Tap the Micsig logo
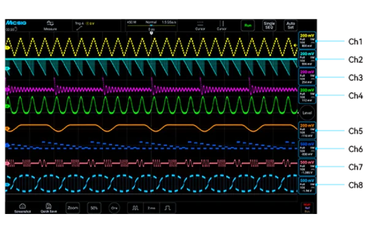Image resolution: width=368 pixels, height=233 pixels. click(x=16, y=23)
